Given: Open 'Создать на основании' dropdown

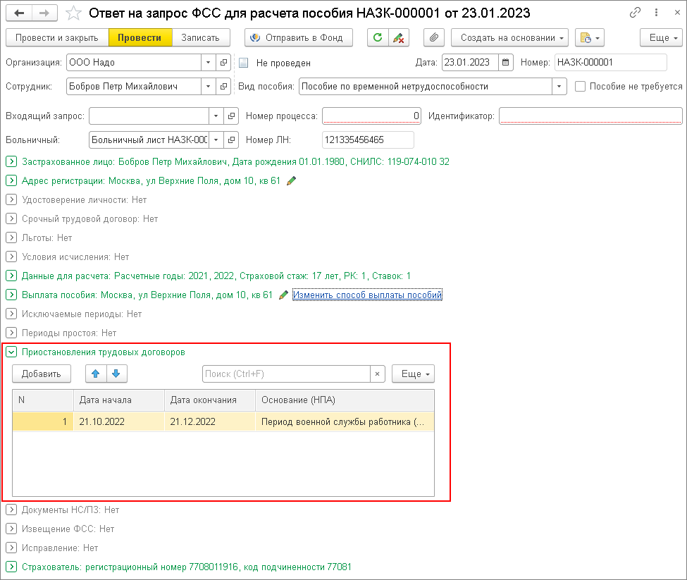Looking at the screenshot, I should [509, 37].
